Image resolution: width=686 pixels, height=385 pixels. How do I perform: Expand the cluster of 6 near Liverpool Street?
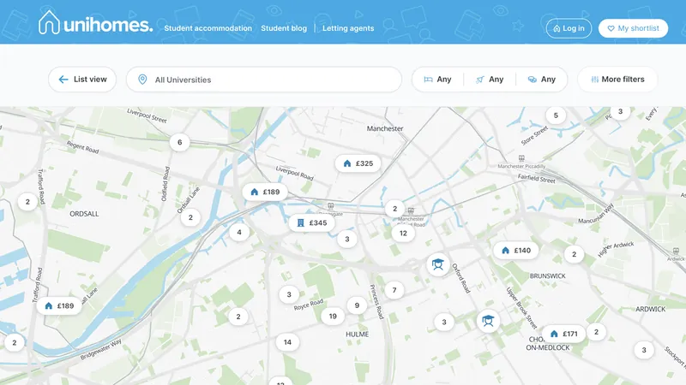[x=179, y=142]
